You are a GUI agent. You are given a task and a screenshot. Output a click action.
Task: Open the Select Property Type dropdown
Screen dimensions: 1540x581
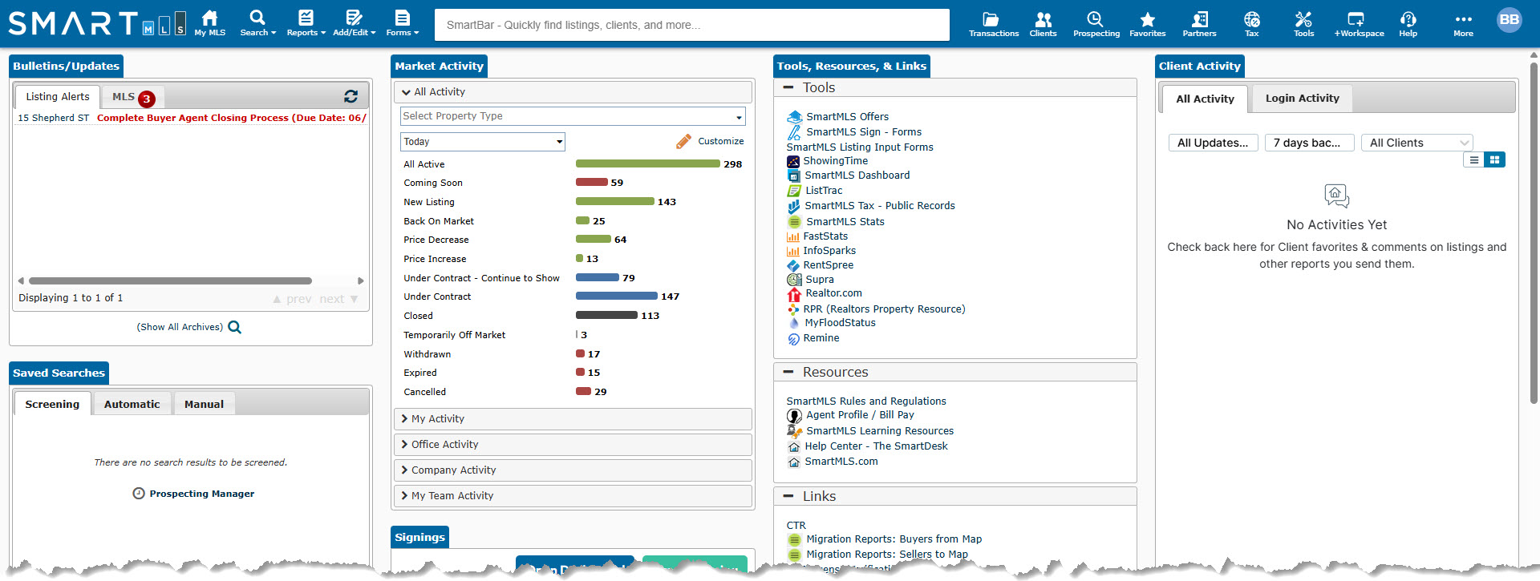coord(573,116)
